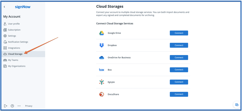
Task: Click the OneDrive for Business cloud icon
Action: [102, 58]
